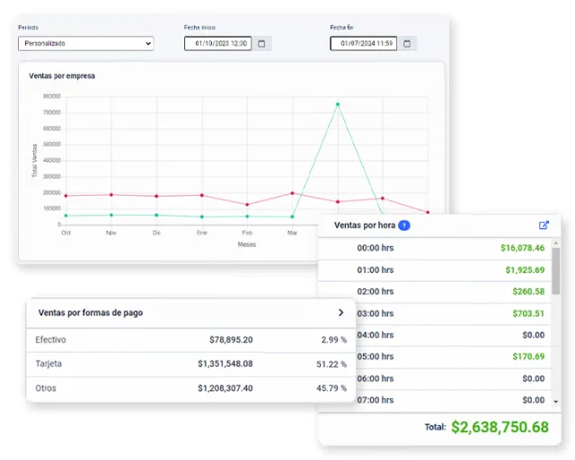The height and width of the screenshot is (460, 575).
Task: Click the green Oct data point on chart
Action: 66,216
